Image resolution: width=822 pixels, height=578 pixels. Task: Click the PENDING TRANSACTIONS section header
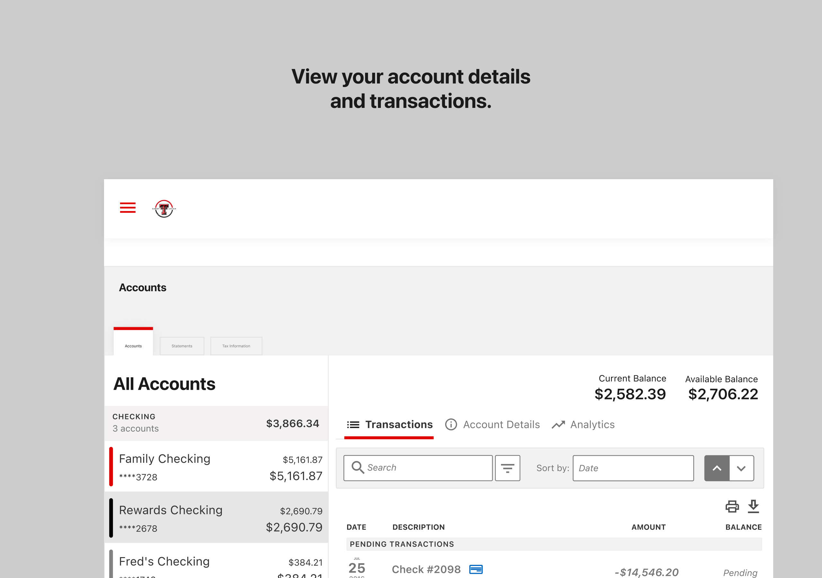tap(554, 544)
